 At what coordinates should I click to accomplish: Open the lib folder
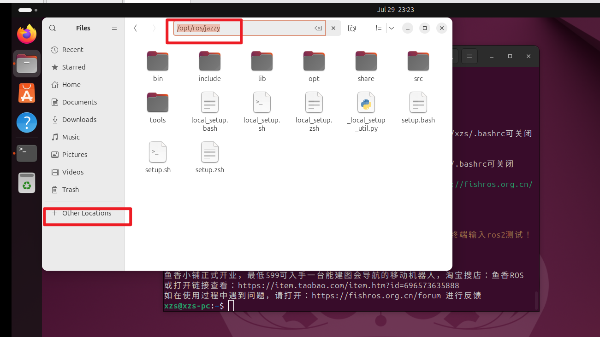pyautogui.click(x=262, y=66)
